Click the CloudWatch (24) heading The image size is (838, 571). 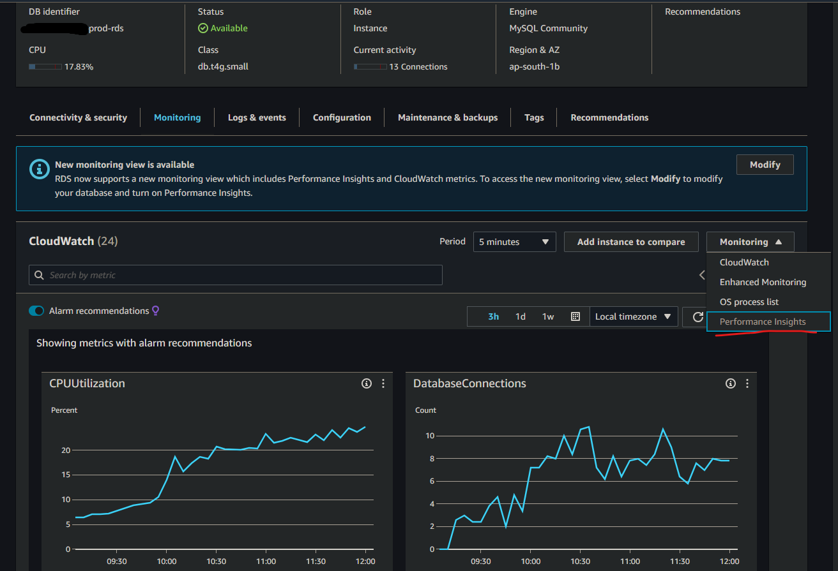(73, 241)
